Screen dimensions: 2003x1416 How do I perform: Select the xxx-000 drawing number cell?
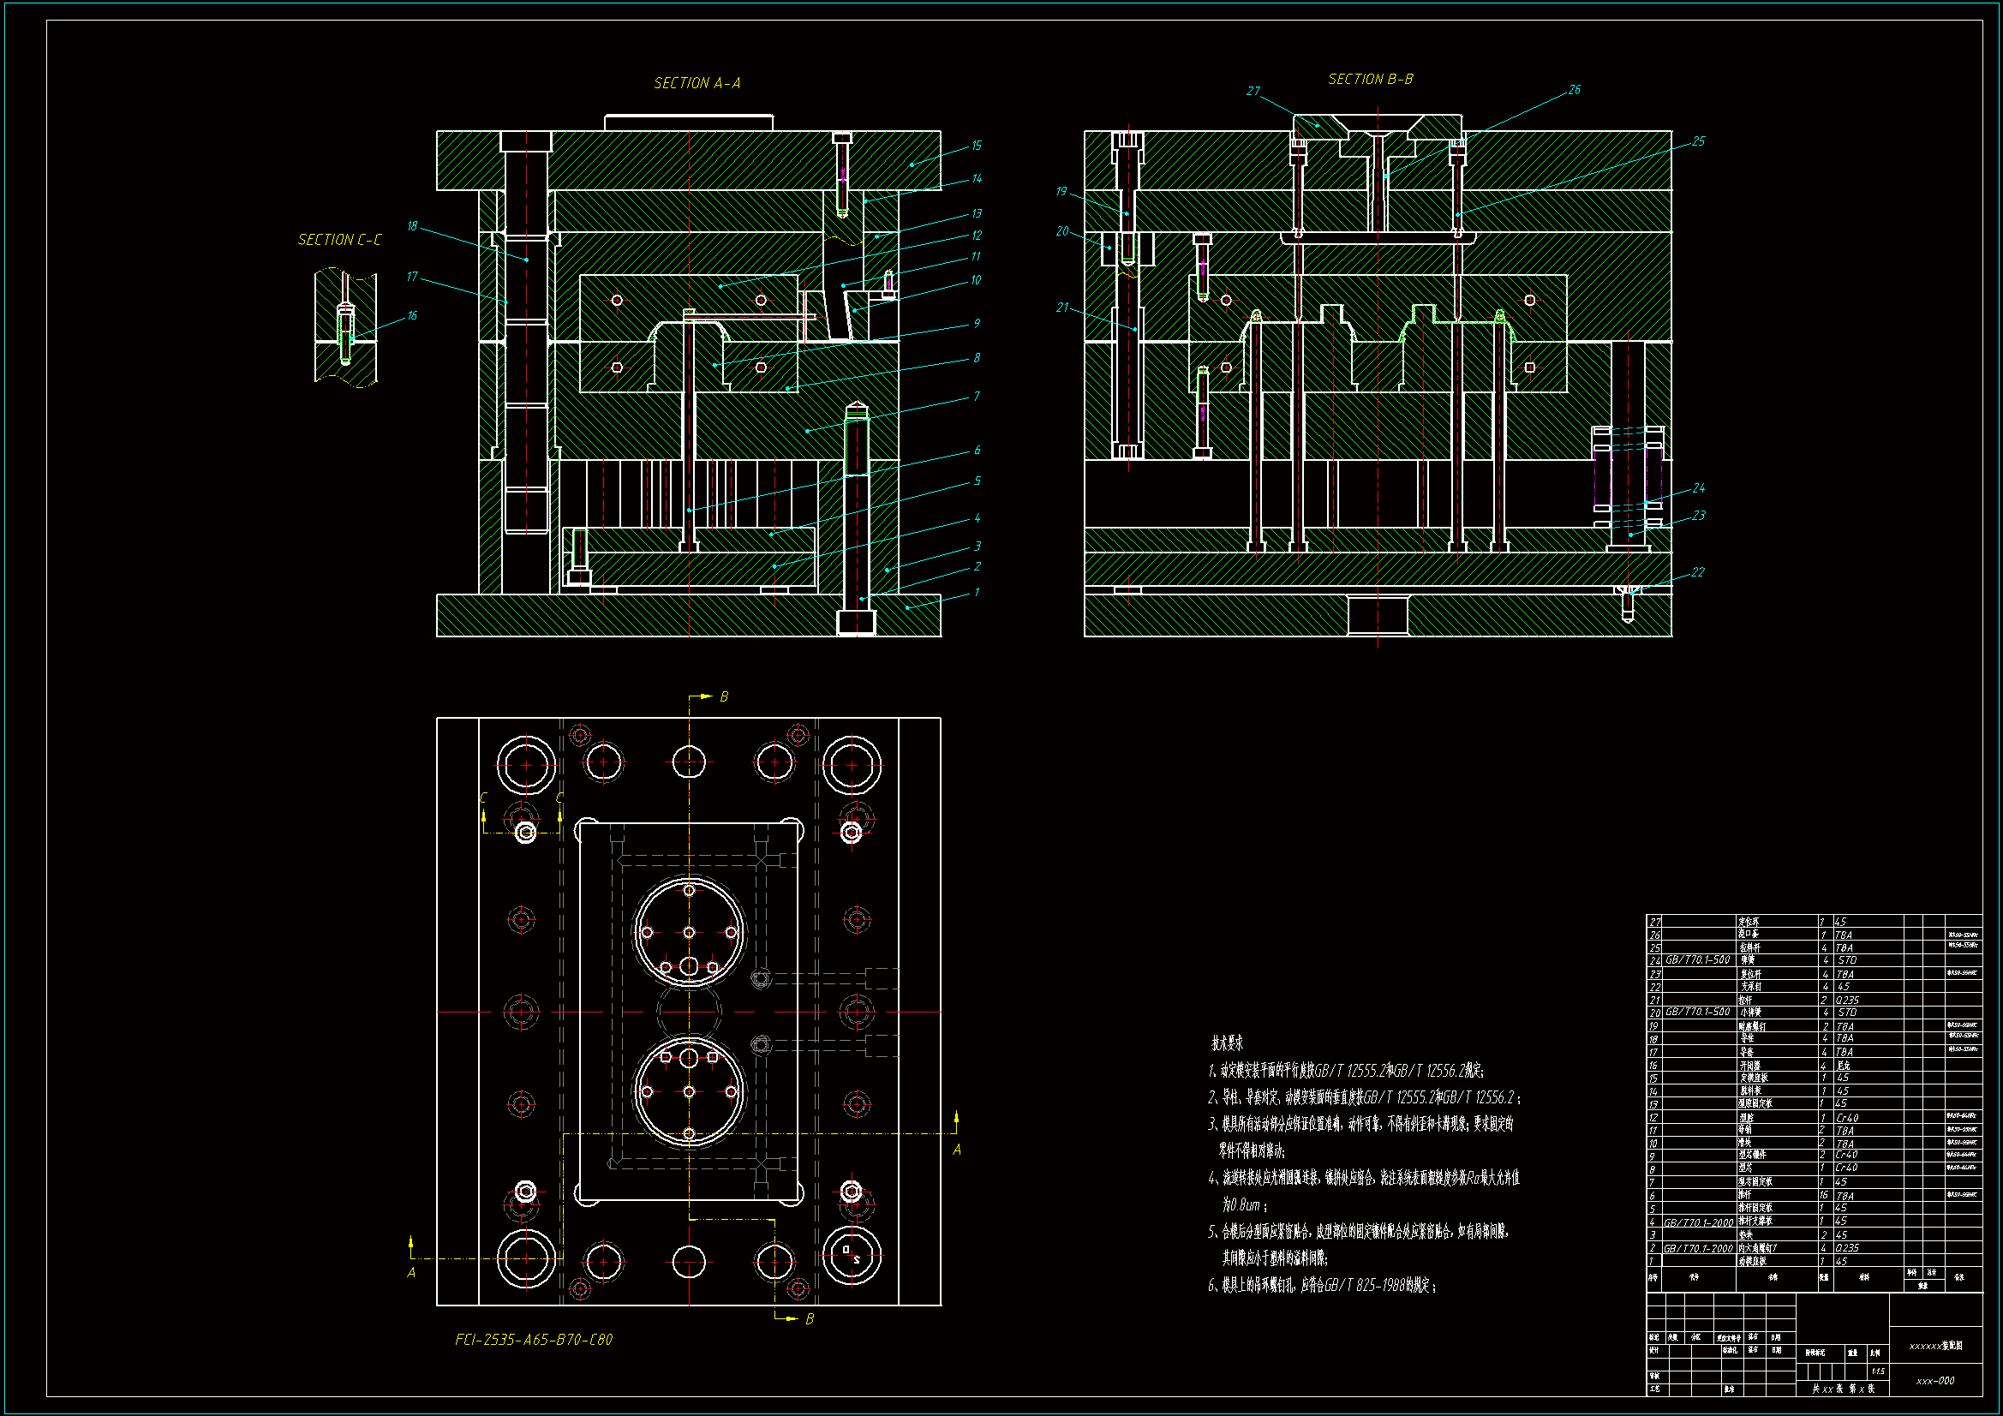(1935, 1381)
